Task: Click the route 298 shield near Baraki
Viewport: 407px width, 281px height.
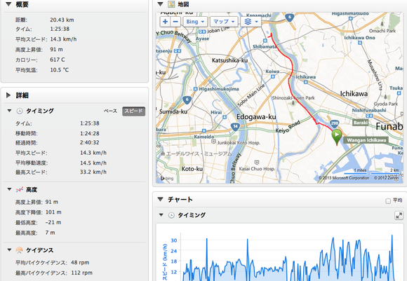Action: (335, 123)
